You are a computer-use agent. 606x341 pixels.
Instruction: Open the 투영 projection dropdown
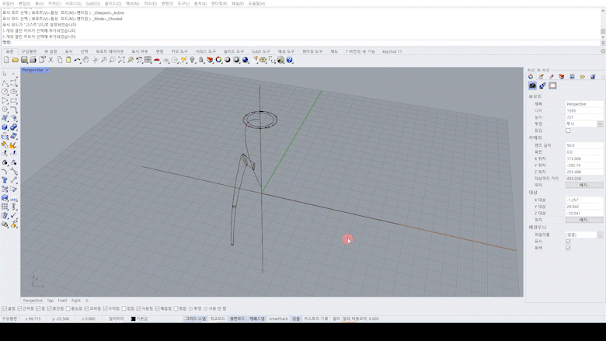[600, 124]
